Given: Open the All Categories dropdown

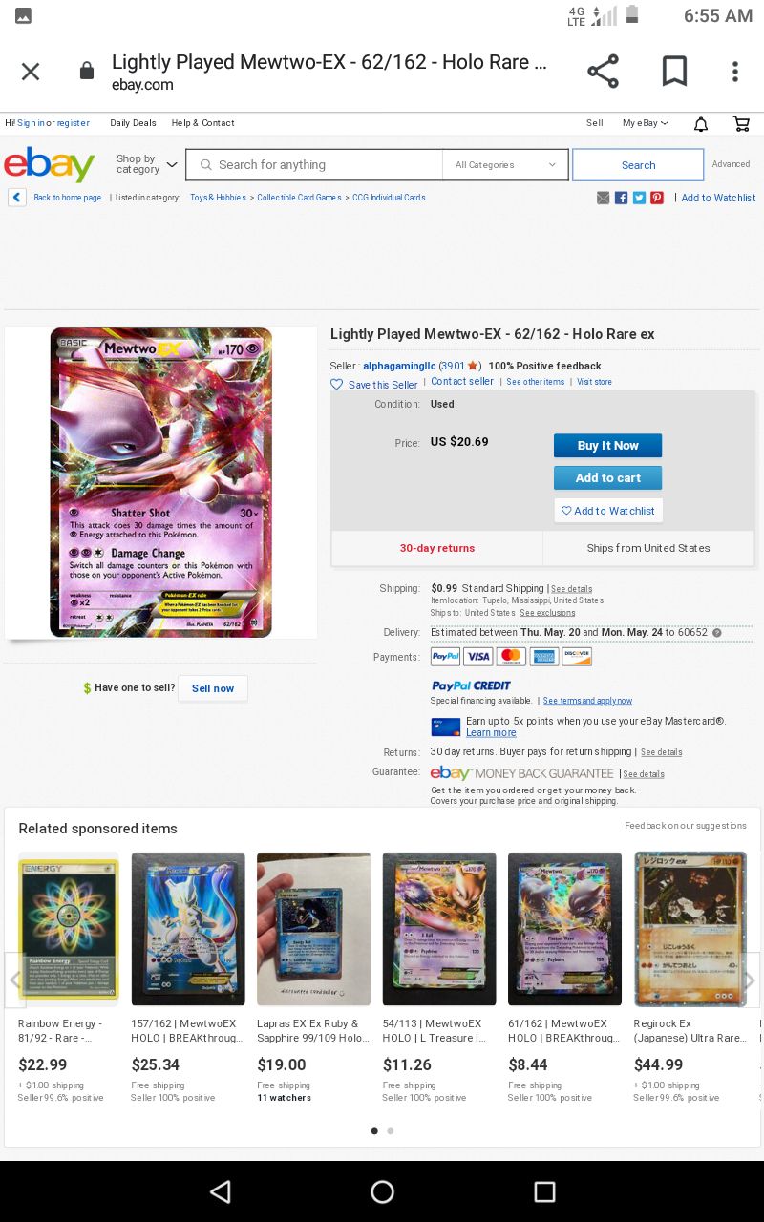Looking at the screenshot, I should (505, 164).
